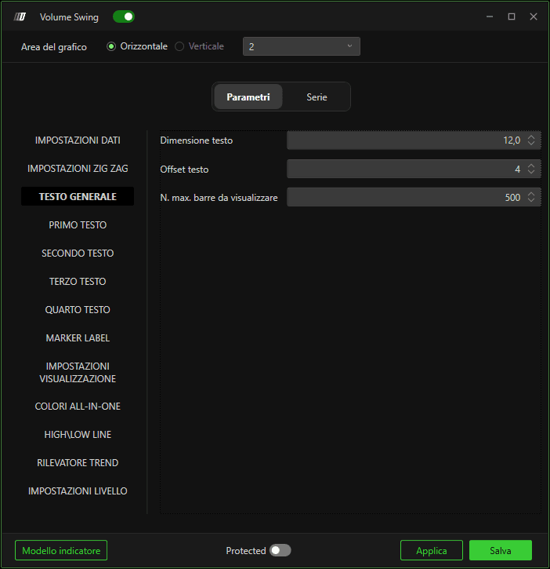Select TESTO GENERALE section
This screenshot has width=550, height=569.
[x=78, y=197]
